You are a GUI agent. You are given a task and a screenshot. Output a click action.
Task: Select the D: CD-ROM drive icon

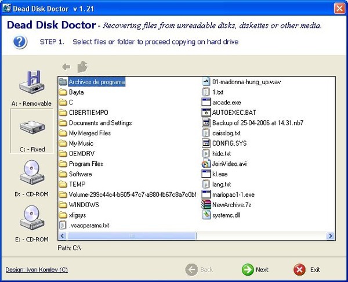pos(32,172)
